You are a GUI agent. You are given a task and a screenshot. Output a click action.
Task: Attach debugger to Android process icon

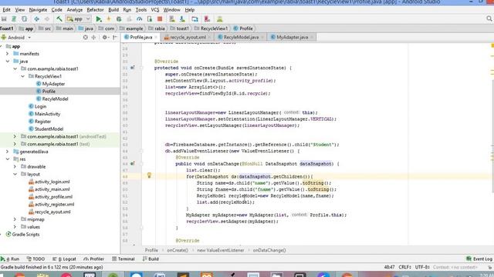click(149, 19)
